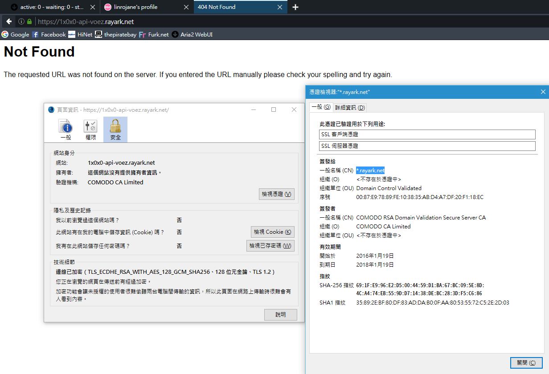
Task: Select the 安全 security padlock icon
Action: tap(115, 130)
